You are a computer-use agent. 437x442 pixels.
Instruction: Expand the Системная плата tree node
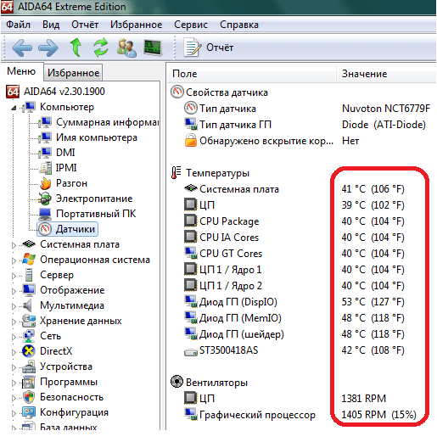pos(14,245)
